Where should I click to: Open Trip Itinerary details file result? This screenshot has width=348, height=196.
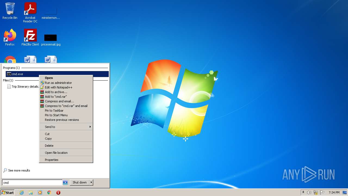pyautogui.click(x=23, y=87)
